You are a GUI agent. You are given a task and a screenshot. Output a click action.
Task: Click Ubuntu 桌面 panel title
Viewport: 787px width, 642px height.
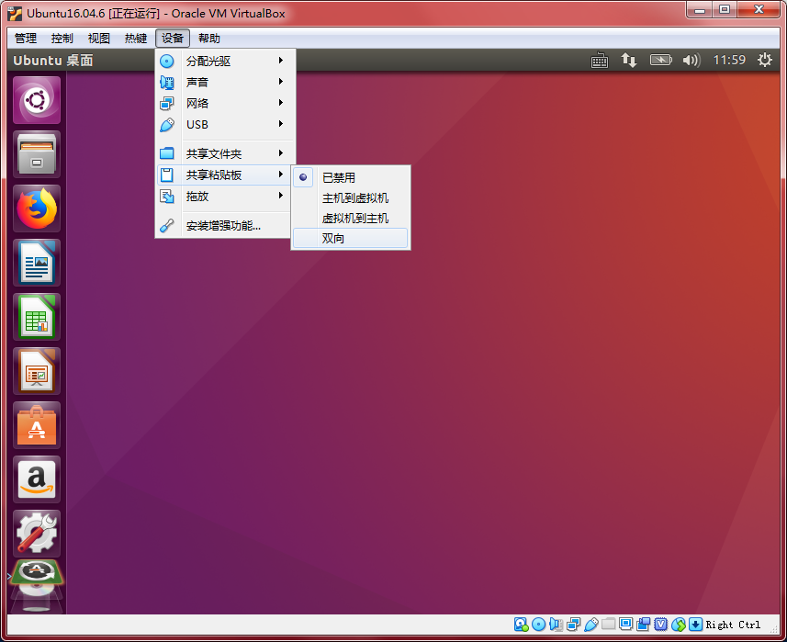tap(53, 61)
